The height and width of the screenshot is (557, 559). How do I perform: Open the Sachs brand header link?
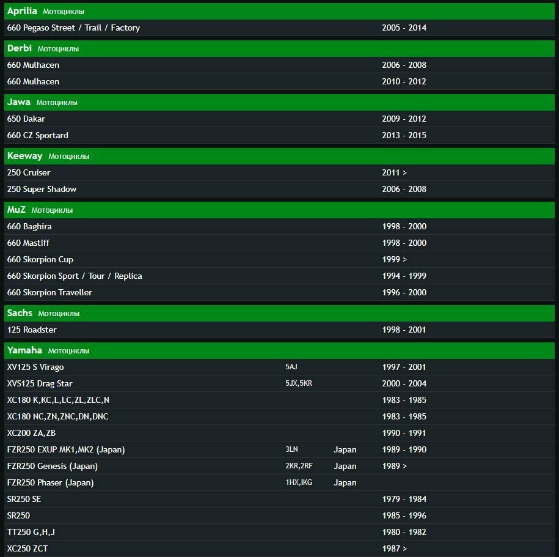pyautogui.click(x=20, y=313)
